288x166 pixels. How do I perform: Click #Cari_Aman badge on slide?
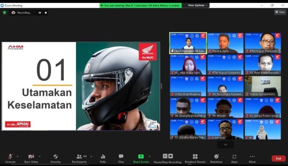pyautogui.click(x=18, y=124)
